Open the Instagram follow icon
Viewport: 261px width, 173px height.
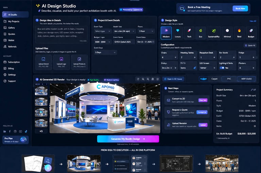(15, 132)
